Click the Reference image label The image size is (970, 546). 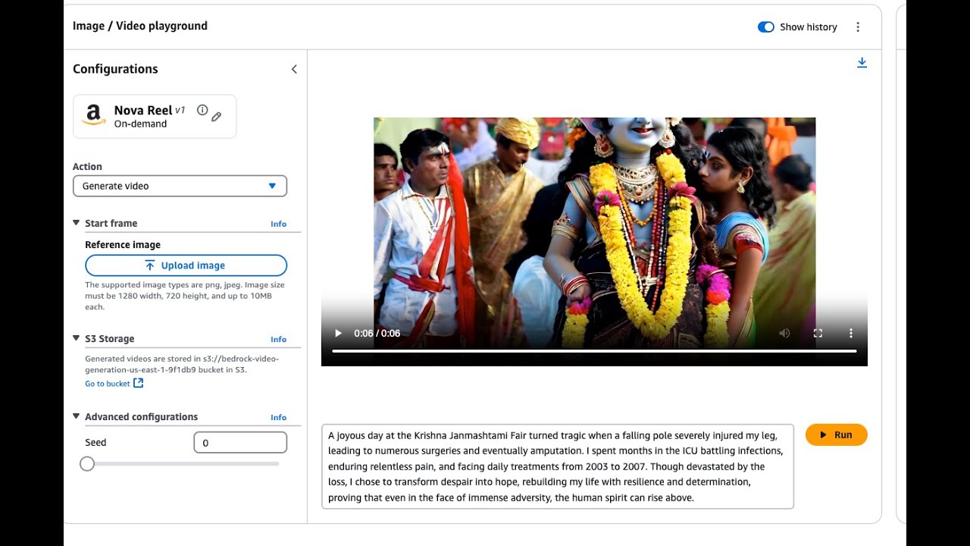[123, 245]
